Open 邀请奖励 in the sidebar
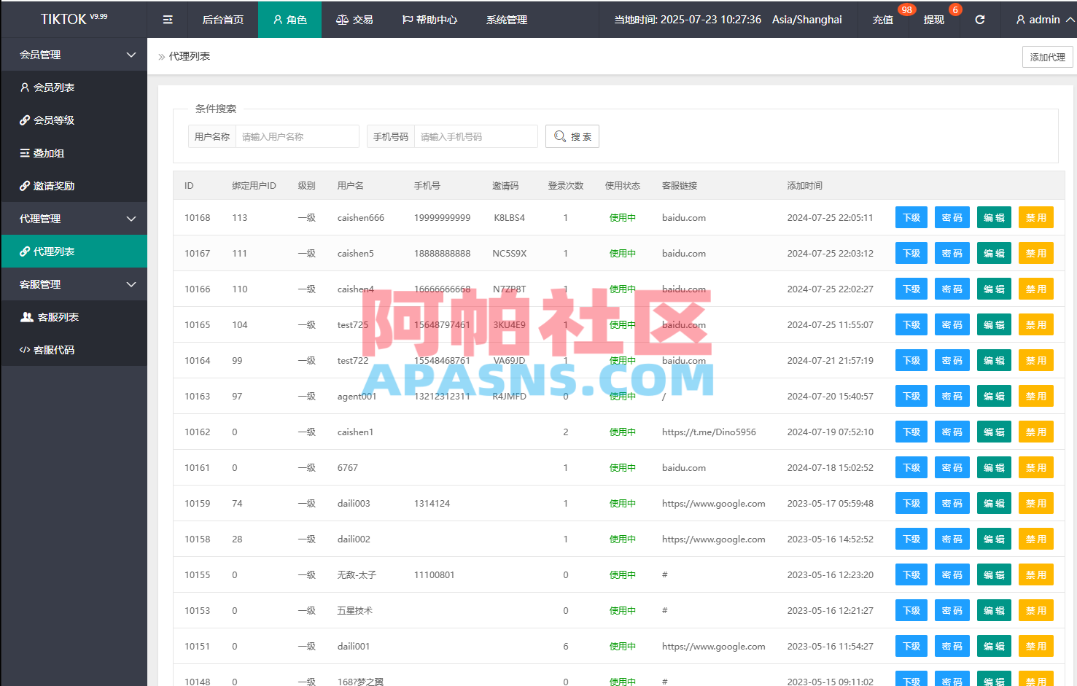 click(x=74, y=186)
